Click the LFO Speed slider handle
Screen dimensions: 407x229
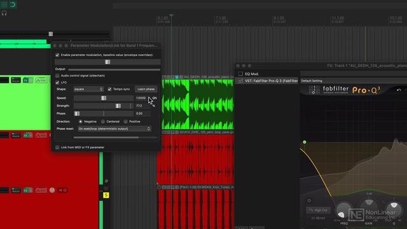(104, 98)
